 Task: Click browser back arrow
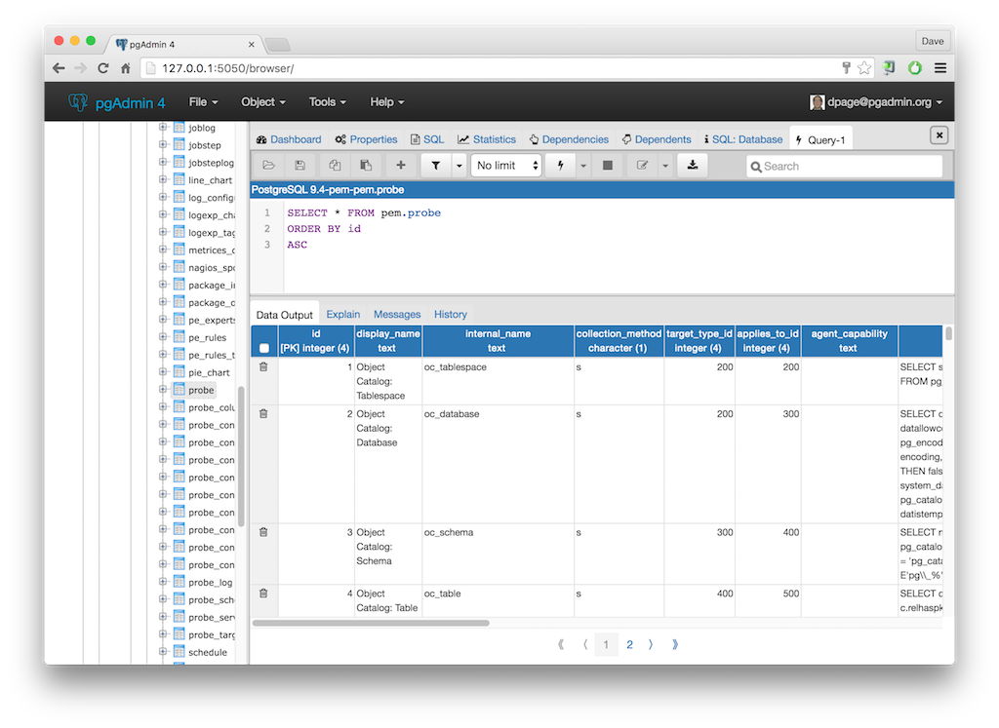coord(59,68)
